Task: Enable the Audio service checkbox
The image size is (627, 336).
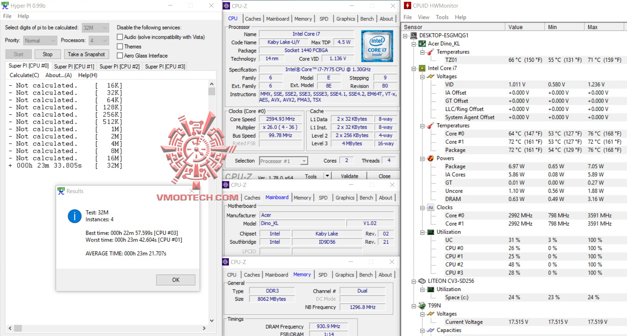Action: tap(120, 37)
